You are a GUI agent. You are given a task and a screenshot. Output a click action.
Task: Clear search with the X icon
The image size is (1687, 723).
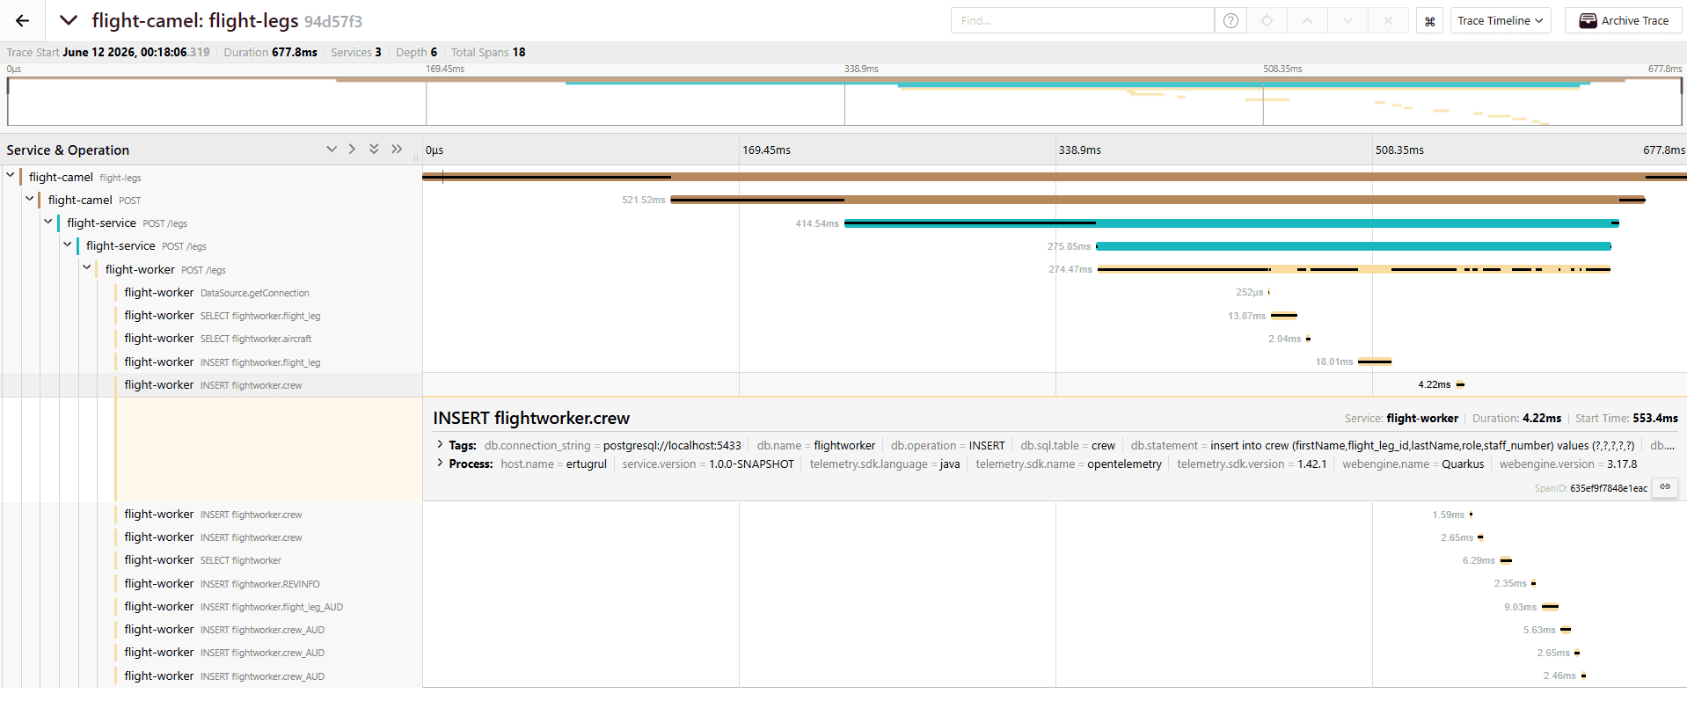1388,20
